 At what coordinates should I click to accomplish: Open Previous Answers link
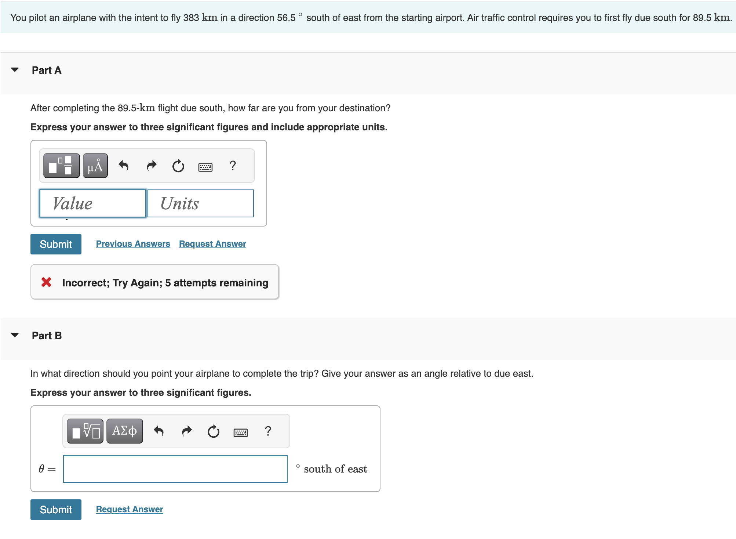pos(133,244)
